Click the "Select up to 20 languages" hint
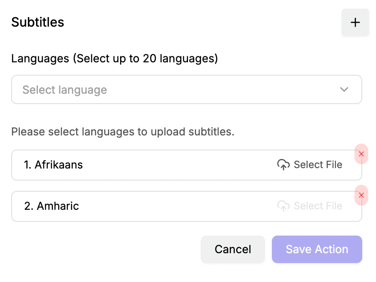Screen dimensions: 376x282 tap(145, 58)
